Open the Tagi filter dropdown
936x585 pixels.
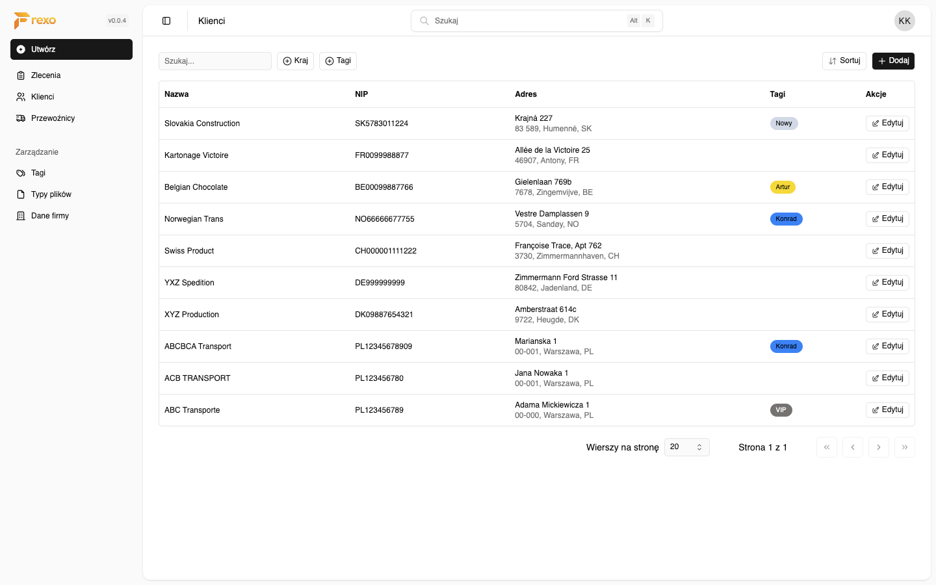click(337, 61)
